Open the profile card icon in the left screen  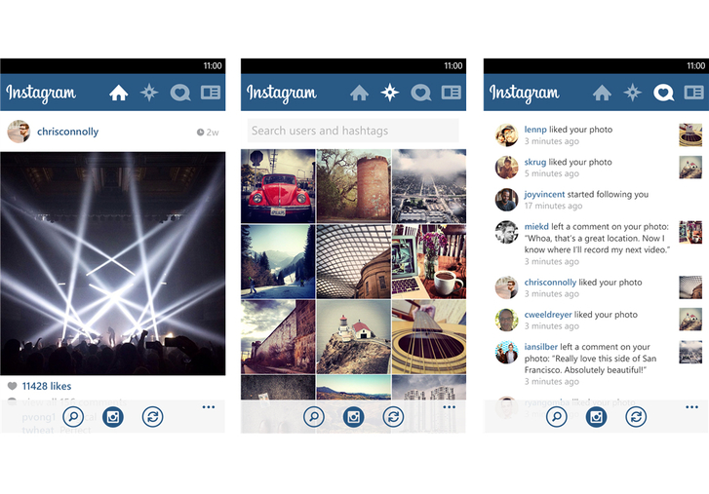click(x=211, y=93)
